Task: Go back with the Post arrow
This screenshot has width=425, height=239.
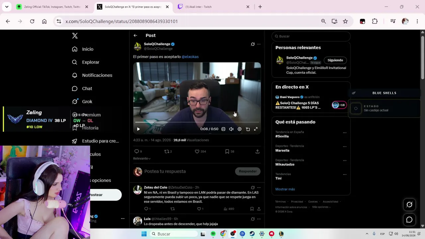Action: click(x=135, y=36)
